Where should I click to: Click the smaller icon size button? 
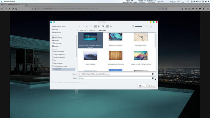[133, 27]
